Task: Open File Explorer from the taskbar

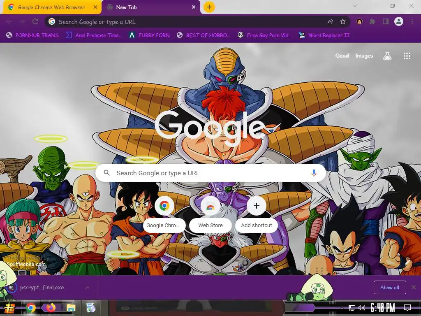Action: click(71, 308)
